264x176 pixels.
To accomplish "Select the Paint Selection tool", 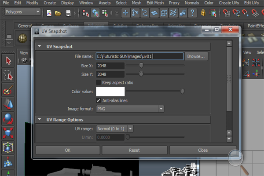I will pos(8,90).
